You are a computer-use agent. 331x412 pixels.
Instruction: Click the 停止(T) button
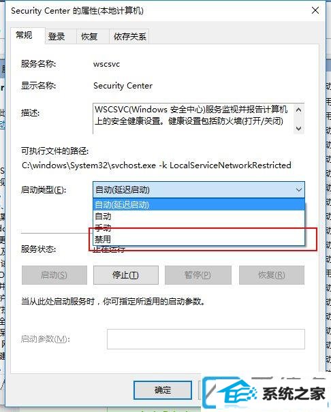(x=126, y=275)
